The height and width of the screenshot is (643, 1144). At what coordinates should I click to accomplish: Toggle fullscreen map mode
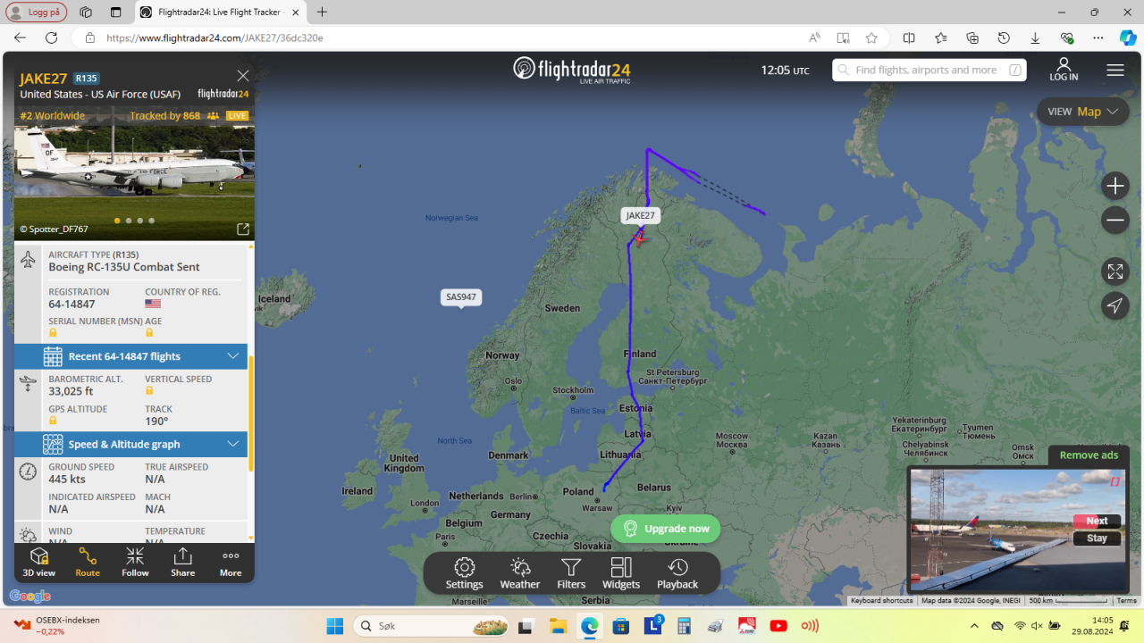(1115, 271)
